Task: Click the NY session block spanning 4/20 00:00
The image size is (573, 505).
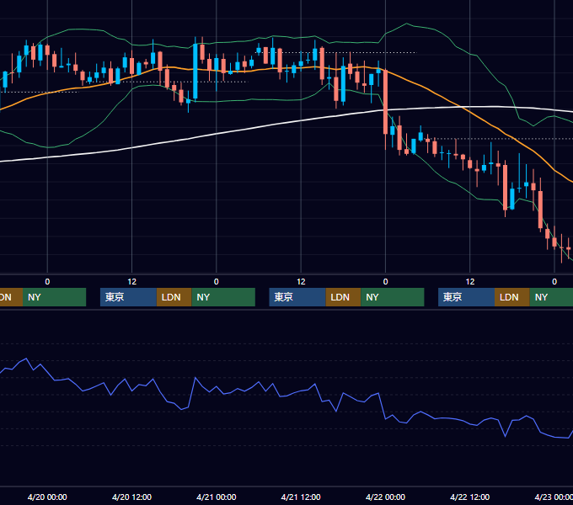Action: [54, 297]
